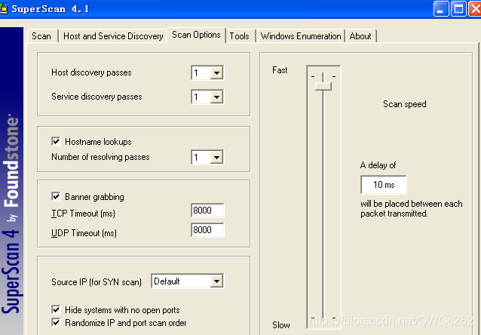Expand the Host discovery passes dropdown
The height and width of the screenshot is (335, 481).
coord(216,73)
